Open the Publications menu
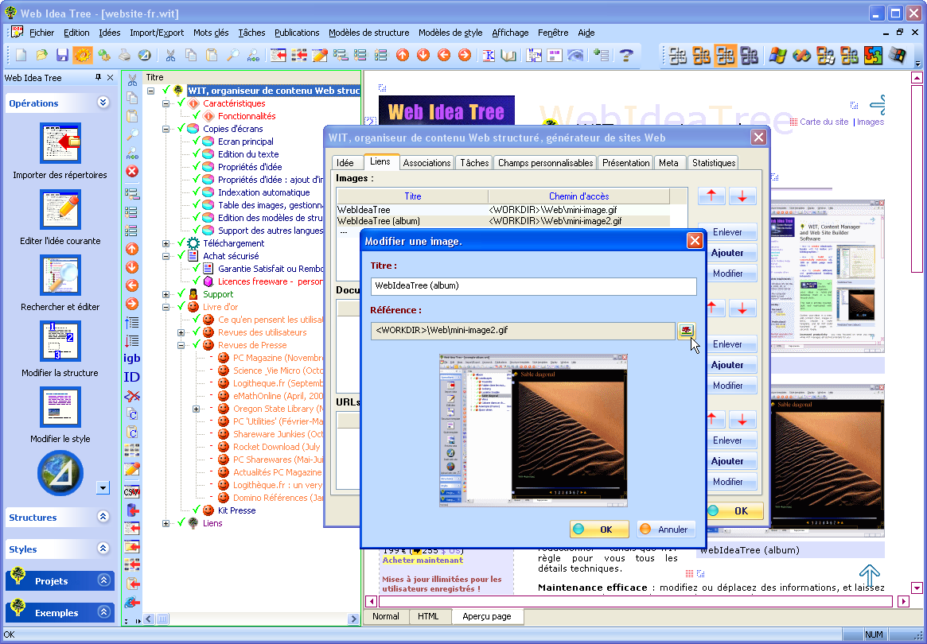The width and height of the screenshot is (927, 644). (x=297, y=33)
